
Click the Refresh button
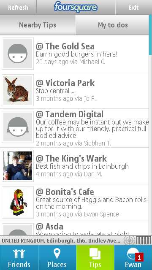[x=18, y=8]
